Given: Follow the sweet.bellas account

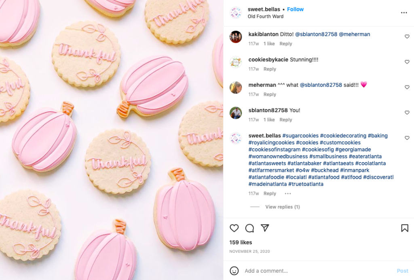Looking at the screenshot, I should point(295,9).
